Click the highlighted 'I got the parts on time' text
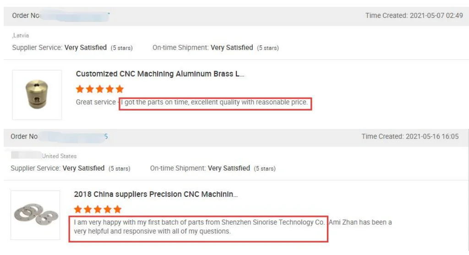The height and width of the screenshot is (255, 469). (214, 102)
